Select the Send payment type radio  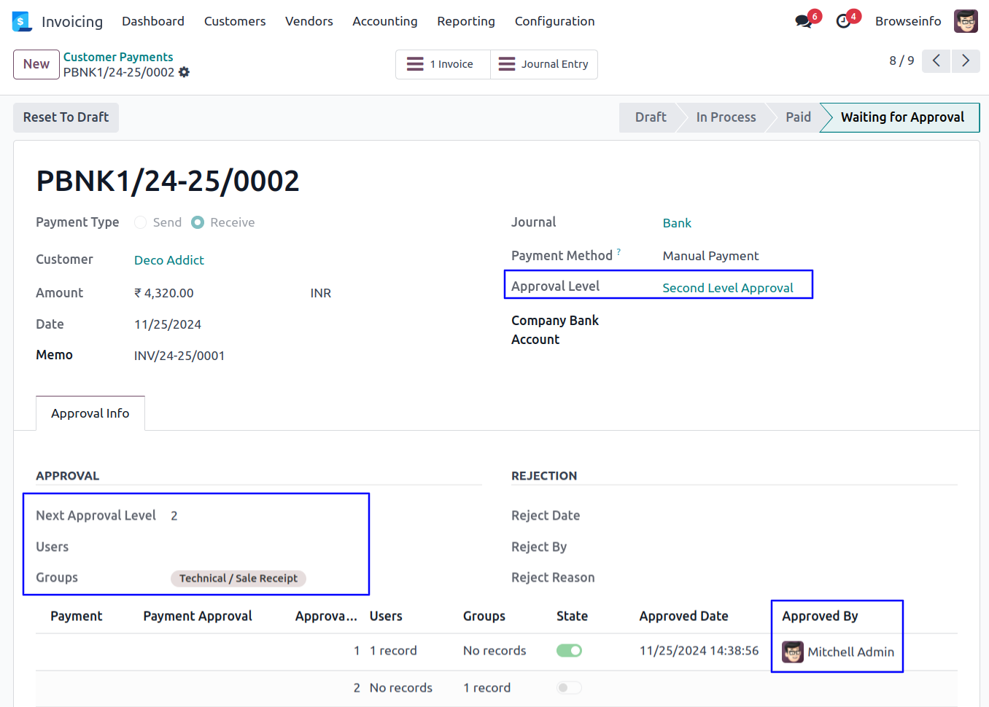click(x=141, y=222)
